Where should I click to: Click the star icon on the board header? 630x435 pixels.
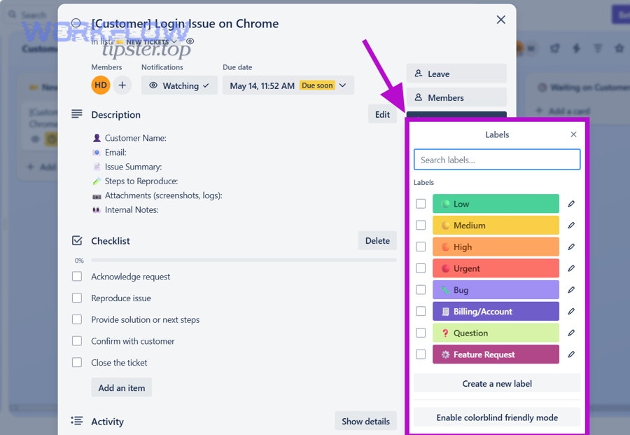[x=619, y=48]
